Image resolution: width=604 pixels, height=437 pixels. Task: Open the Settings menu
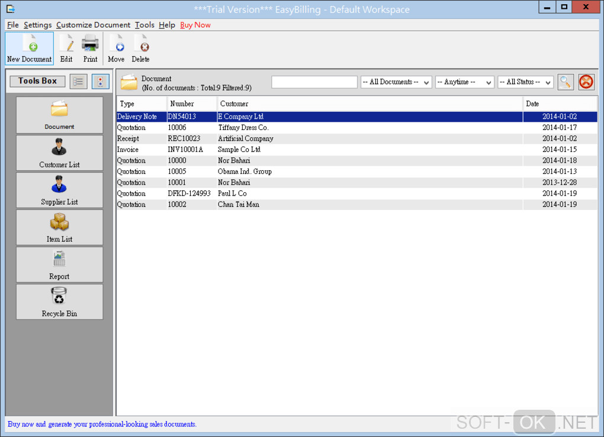tap(37, 25)
